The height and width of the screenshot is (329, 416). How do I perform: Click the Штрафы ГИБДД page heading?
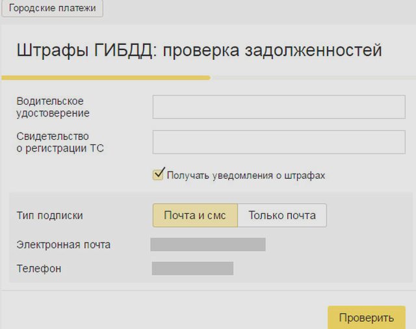coord(200,50)
